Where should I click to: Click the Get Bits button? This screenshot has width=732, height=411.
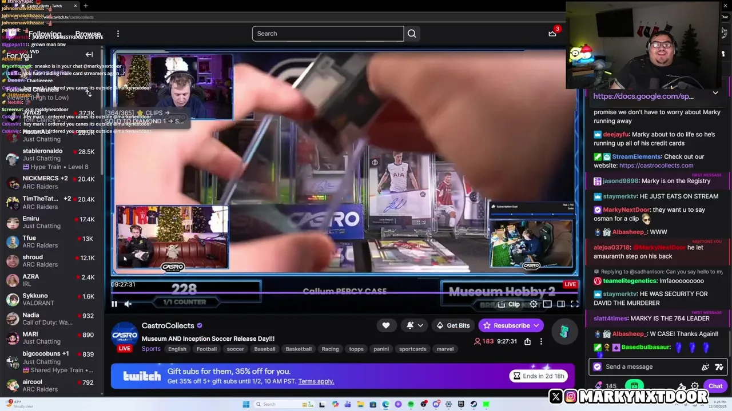click(453, 325)
